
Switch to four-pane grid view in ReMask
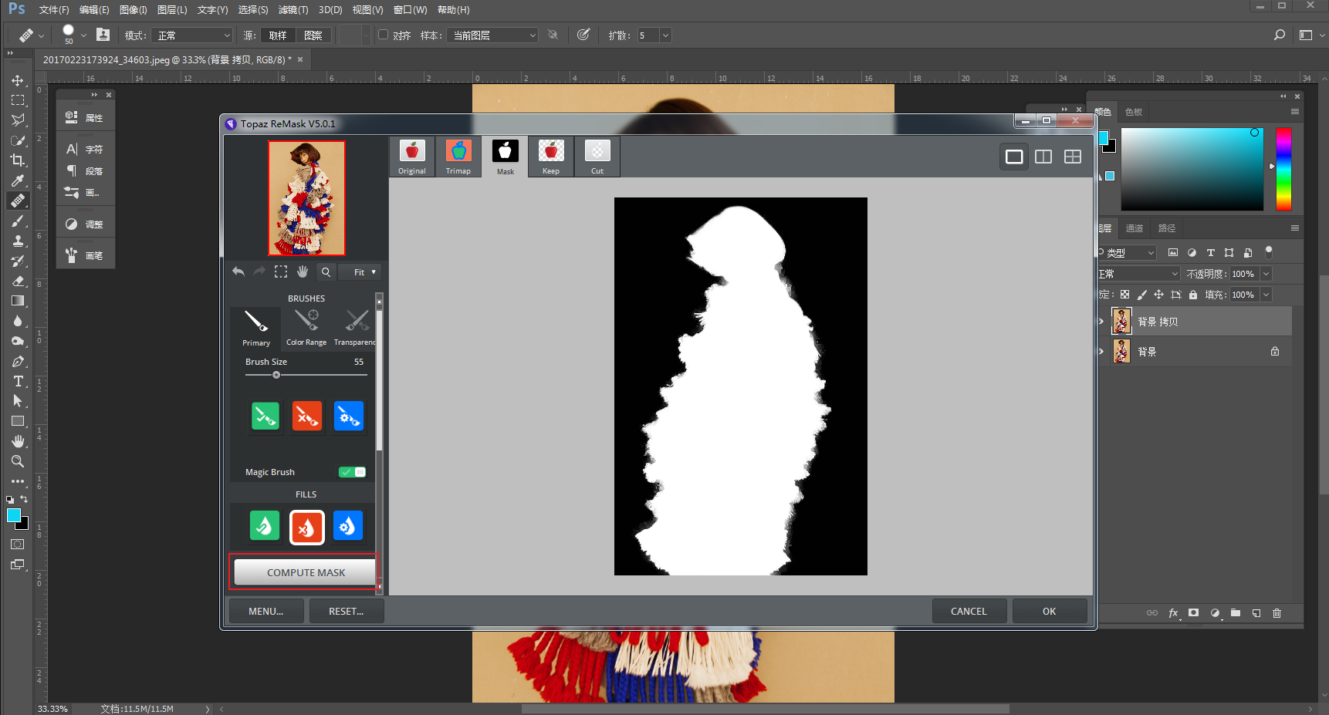tap(1073, 157)
